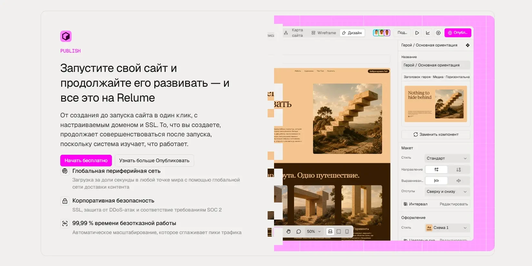
Task: Click the Nothing to hide behind component thumbnail
Action: 436,104
